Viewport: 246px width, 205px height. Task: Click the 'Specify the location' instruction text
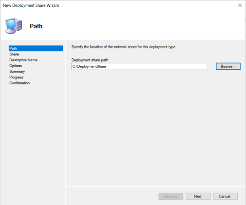click(124, 47)
